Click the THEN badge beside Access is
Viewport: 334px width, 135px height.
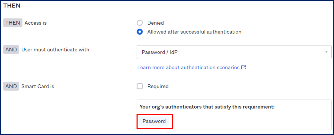click(x=13, y=23)
